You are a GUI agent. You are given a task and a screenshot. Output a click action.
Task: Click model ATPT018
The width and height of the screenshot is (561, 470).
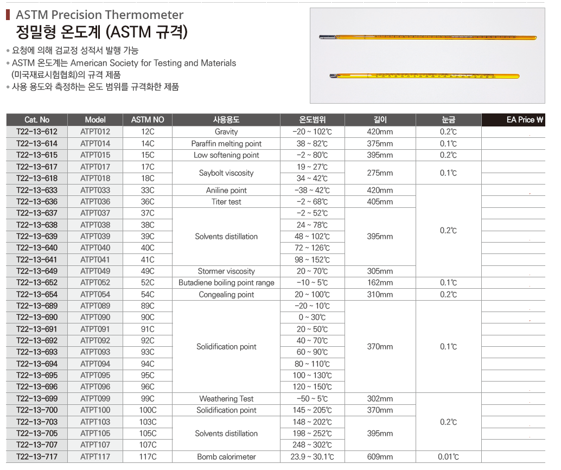click(95, 178)
